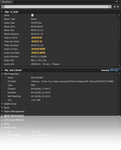This screenshot has height=150, width=121.
Task: Expand the Dublin Core group
Action: pyautogui.click(x=2, y=104)
